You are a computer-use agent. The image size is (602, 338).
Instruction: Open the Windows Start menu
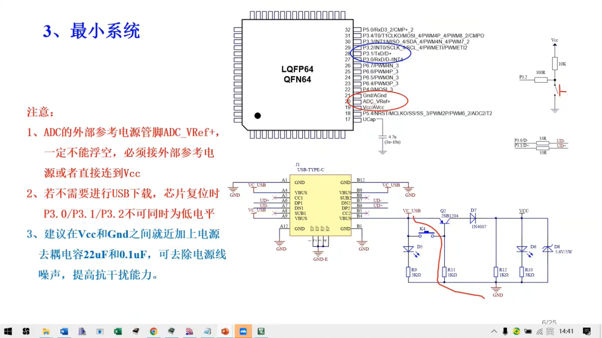tap(8, 331)
